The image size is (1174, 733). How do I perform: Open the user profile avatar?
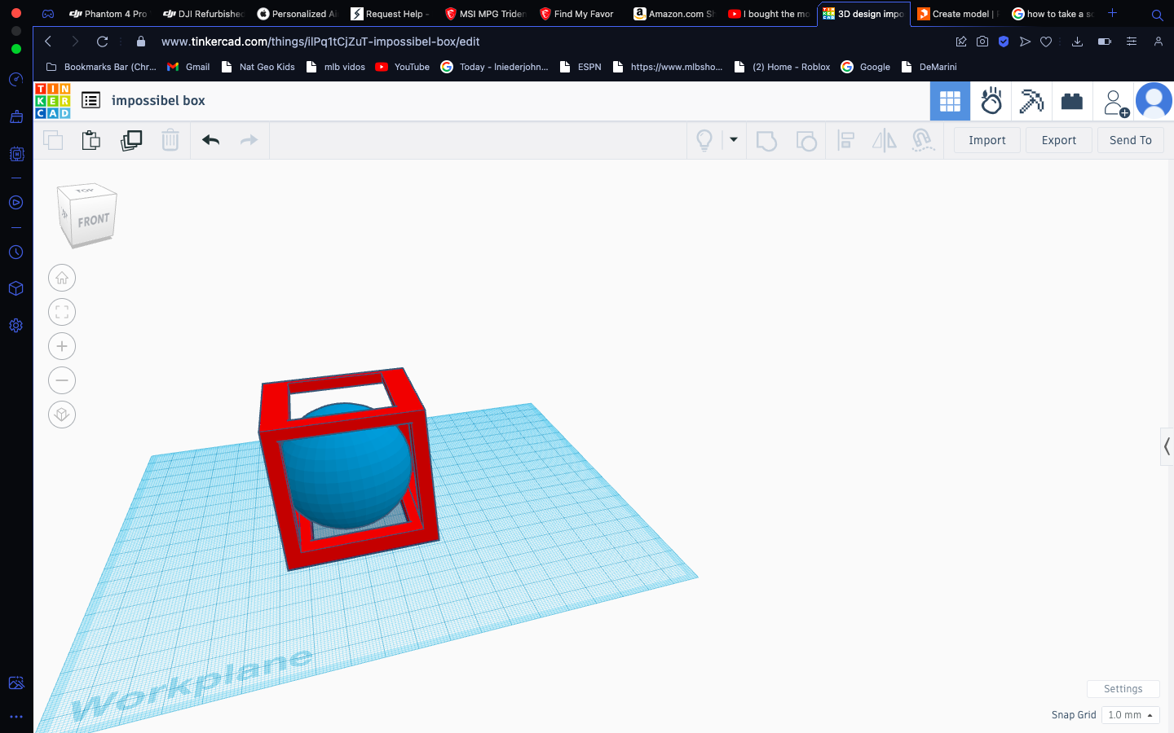click(x=1154, y=101)
